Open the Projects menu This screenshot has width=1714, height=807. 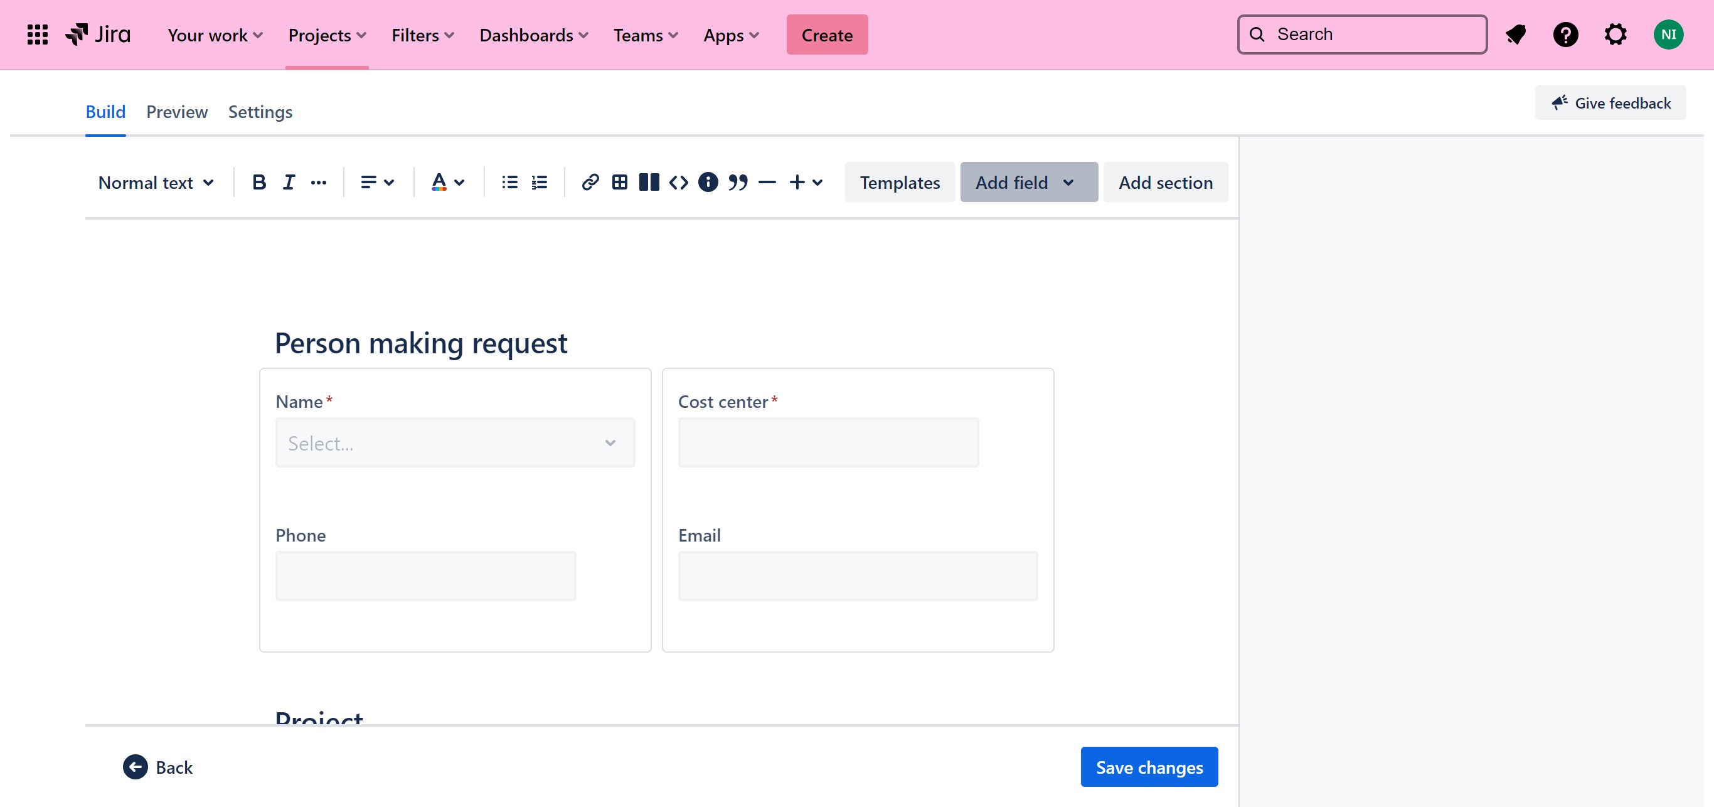pos(327,35)
